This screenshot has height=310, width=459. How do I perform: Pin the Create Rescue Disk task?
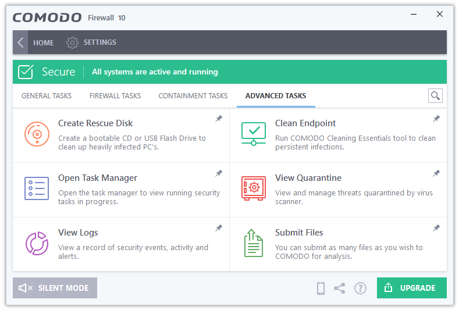pyautogui.click(x=219, y=119)
